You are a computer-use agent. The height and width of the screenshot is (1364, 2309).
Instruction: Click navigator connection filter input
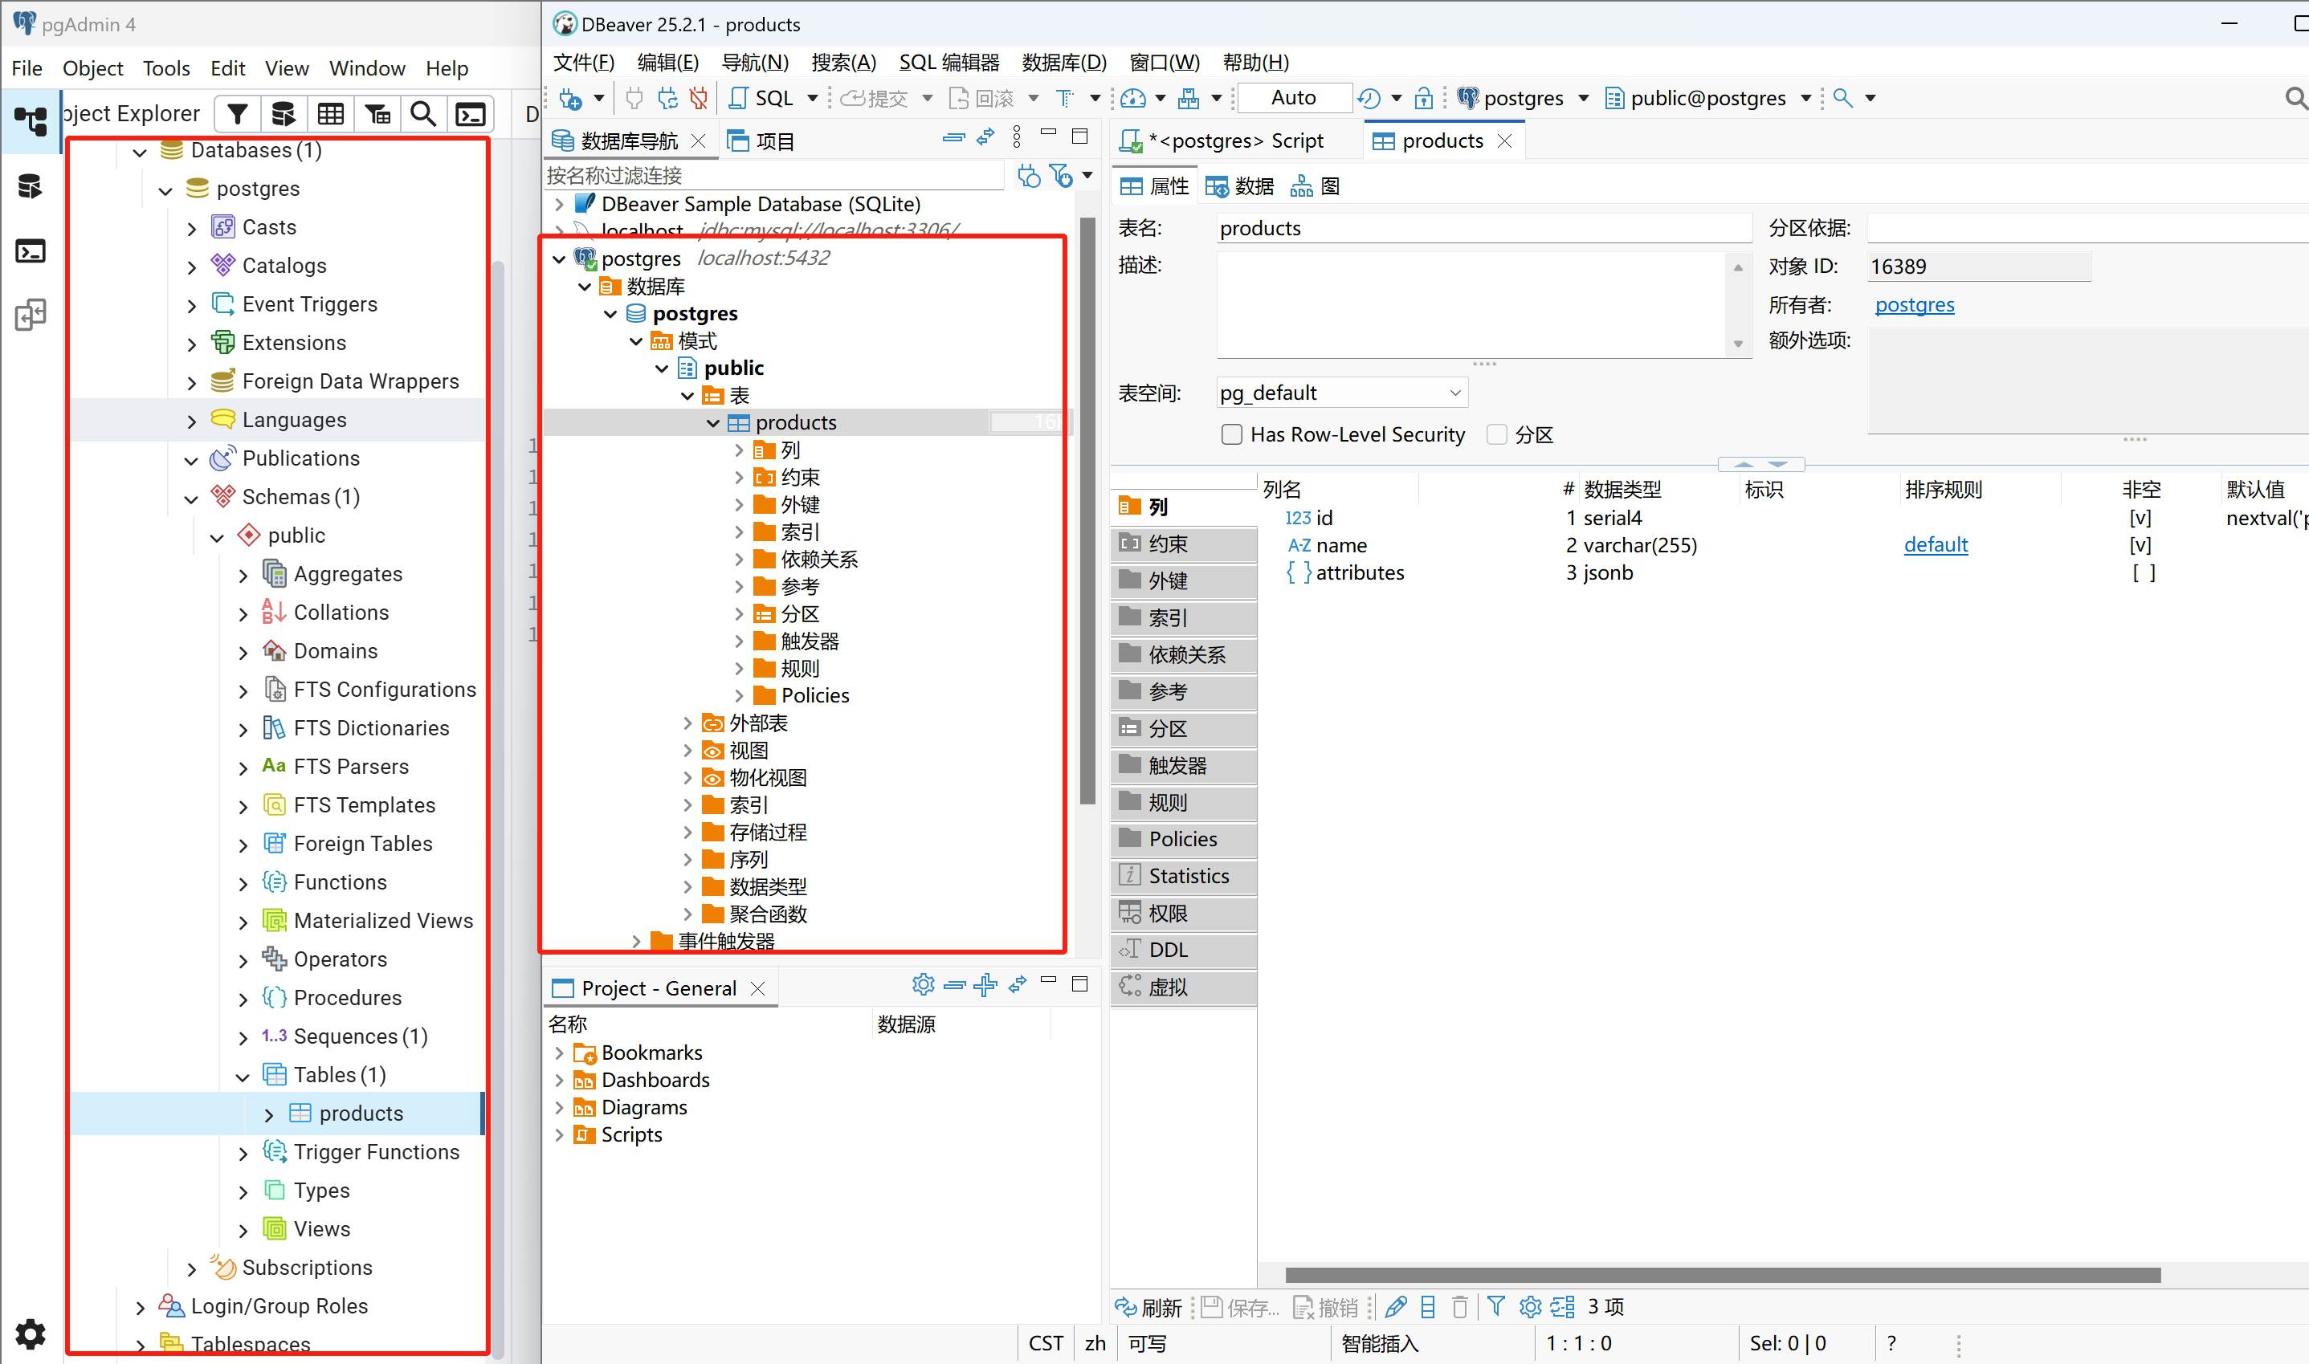click(774, 176)
